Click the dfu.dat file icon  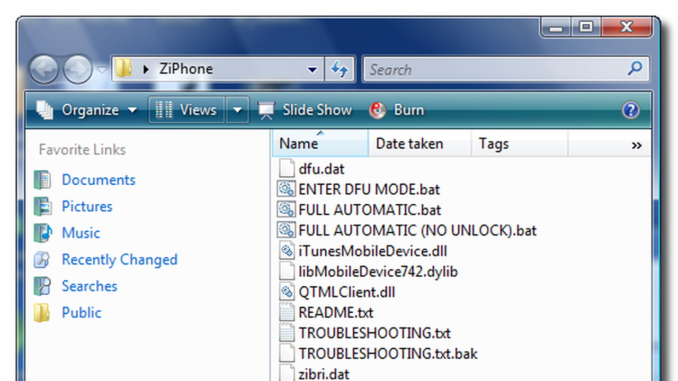[287, 169]
